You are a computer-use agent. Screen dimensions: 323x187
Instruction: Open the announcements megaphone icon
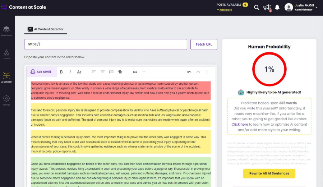tap(267, 8)
